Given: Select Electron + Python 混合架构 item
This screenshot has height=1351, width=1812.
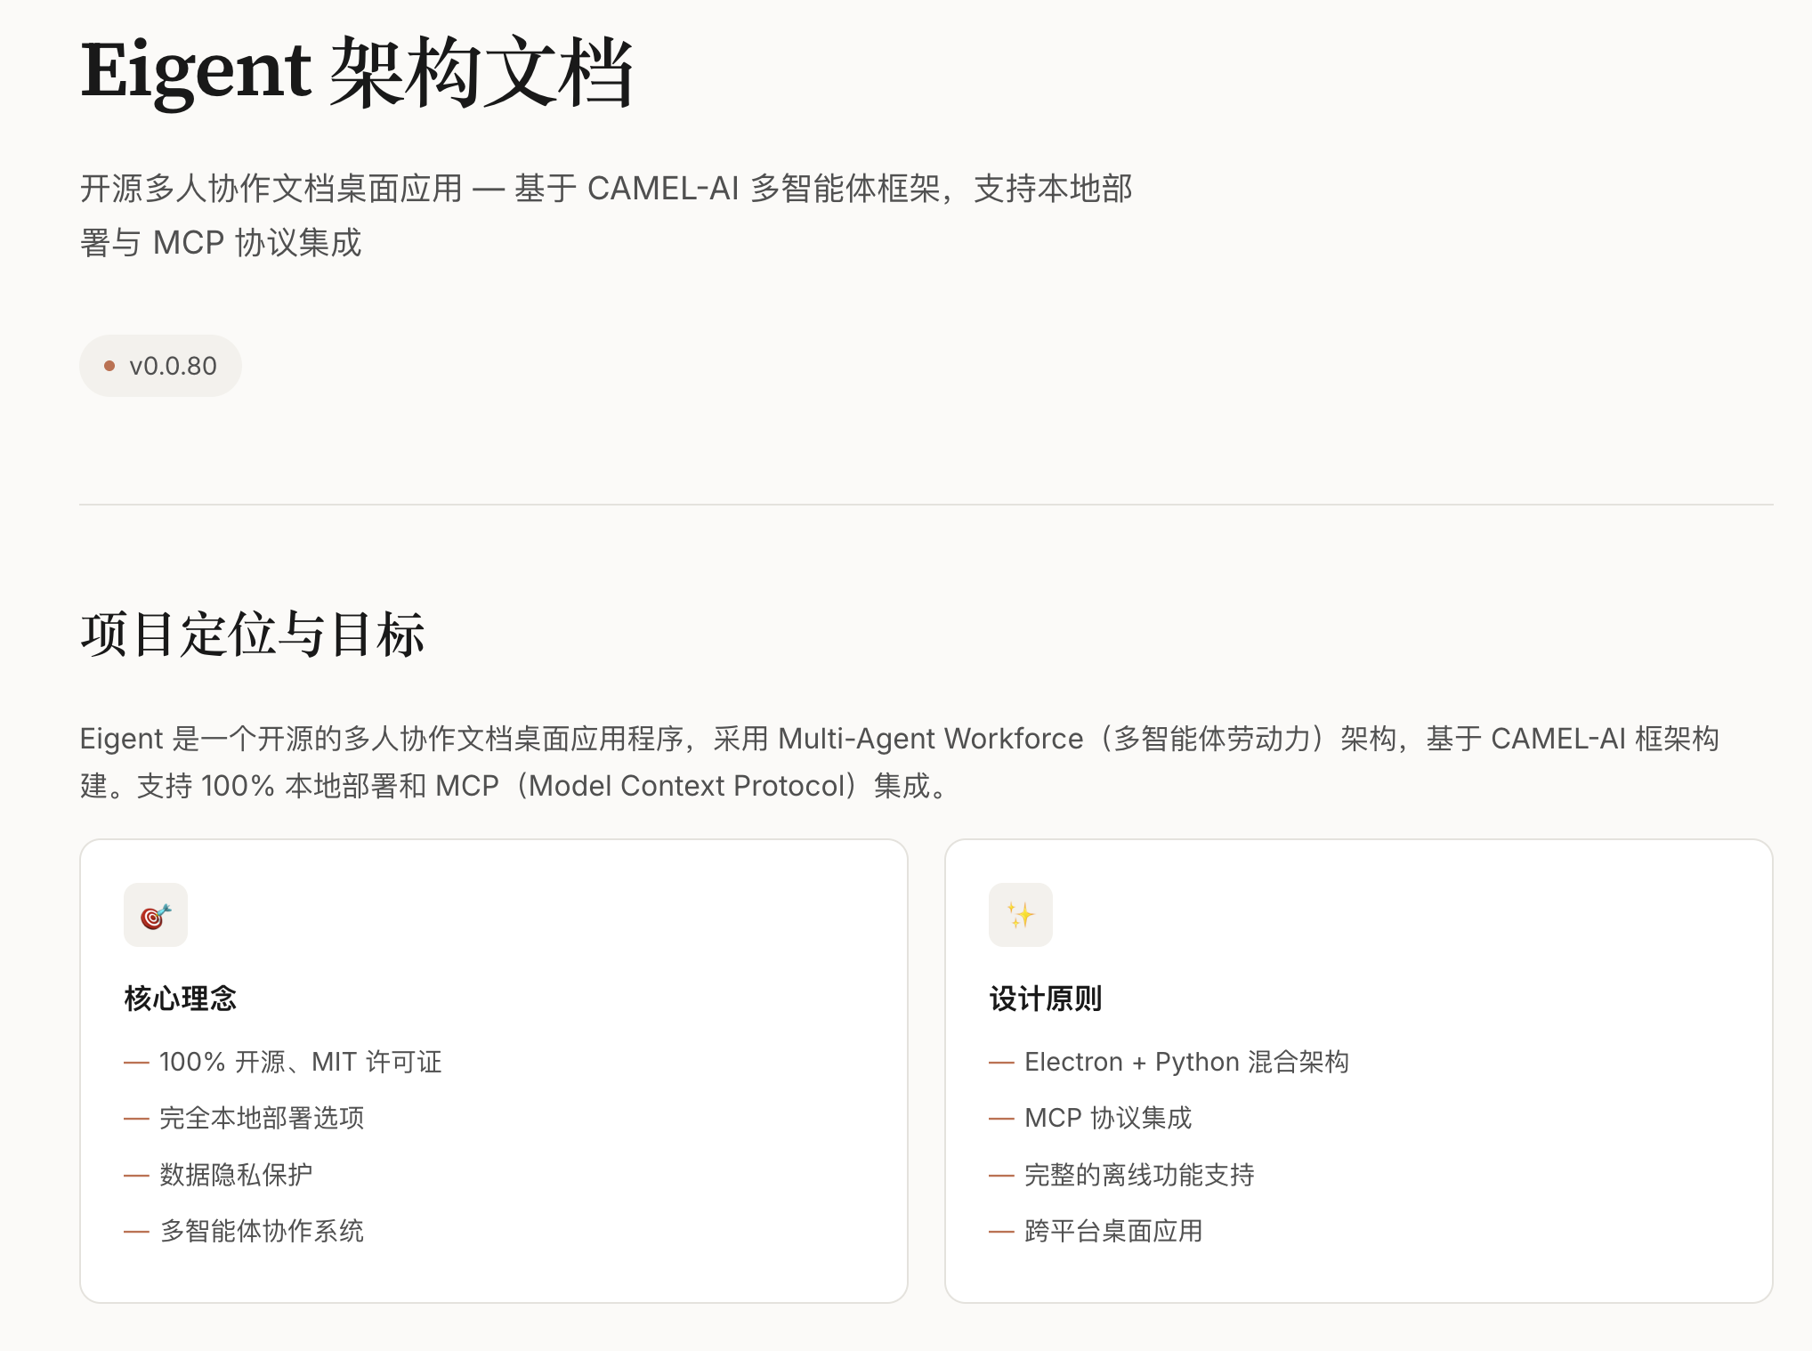Looking at the screenshot, I should (x=1186, y=1062).
